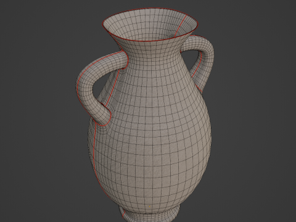Click the orange origin point on vase
The image size is (296, 222).
(x=149, y=206)
